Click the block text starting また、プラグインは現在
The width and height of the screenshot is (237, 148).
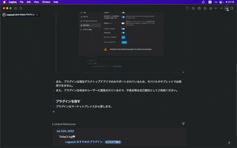tap(119, 83)
